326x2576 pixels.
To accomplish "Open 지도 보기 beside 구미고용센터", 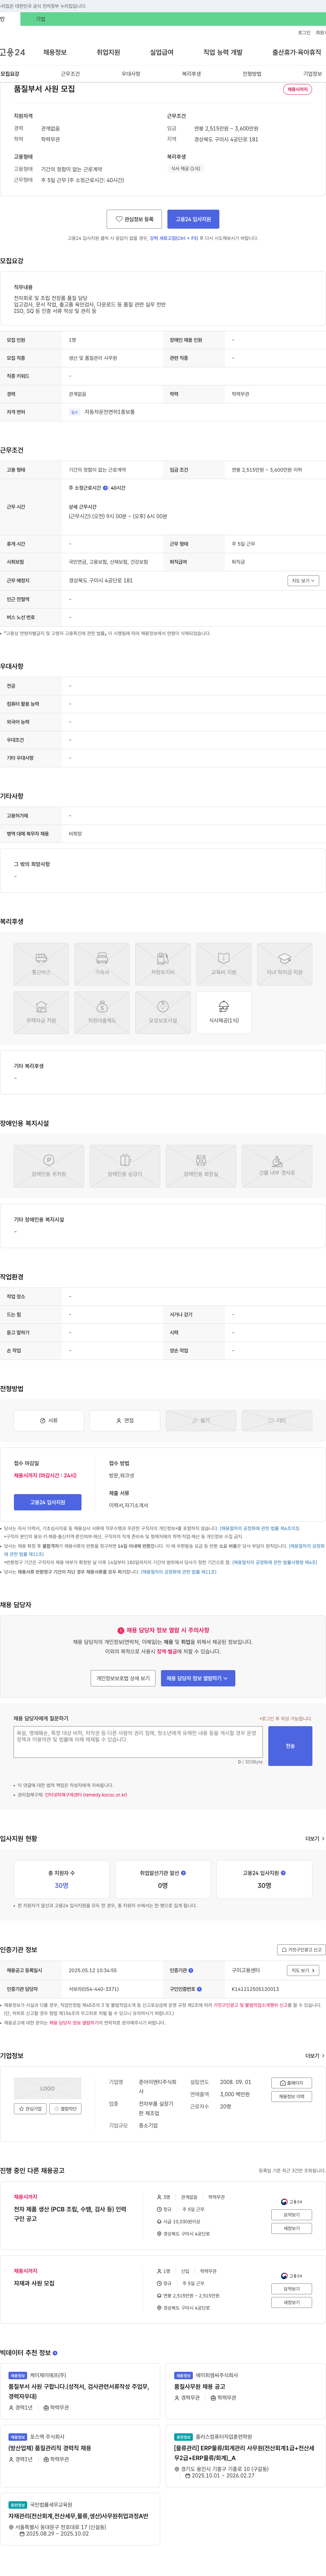I will 303,1971.
